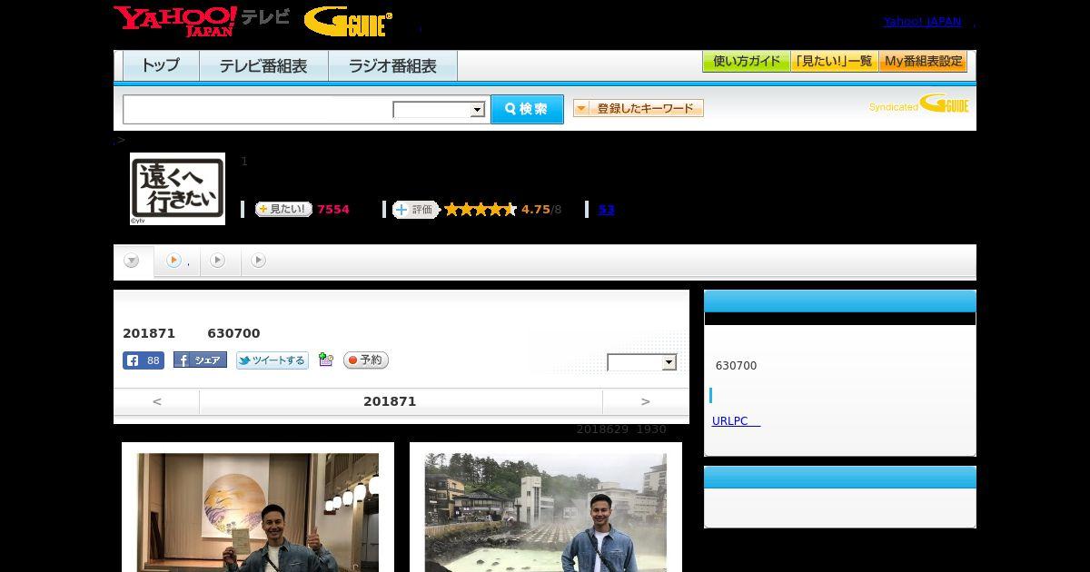1090x572 pixels.
Task: Open the 遠くへ行きたい program thumbnail
Action: pos(177,188)
